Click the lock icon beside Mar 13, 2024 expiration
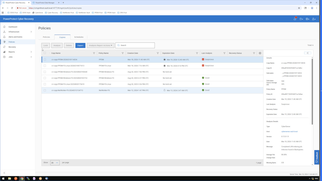Viewport: 322px width, 181px height. [x=165, y=90]
